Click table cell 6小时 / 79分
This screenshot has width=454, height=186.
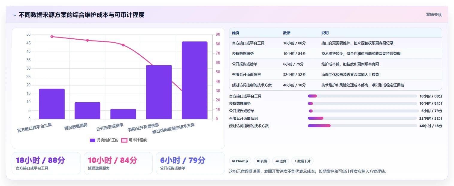(293, 64)
